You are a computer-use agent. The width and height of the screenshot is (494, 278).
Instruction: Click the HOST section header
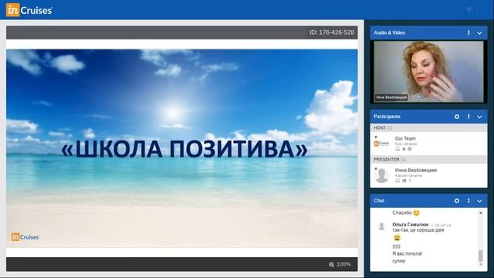pos(428,127)
